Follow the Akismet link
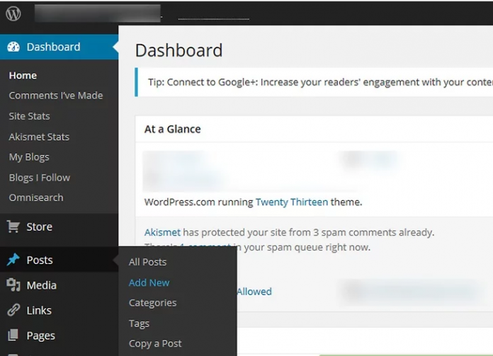 [x=162, y=232]
